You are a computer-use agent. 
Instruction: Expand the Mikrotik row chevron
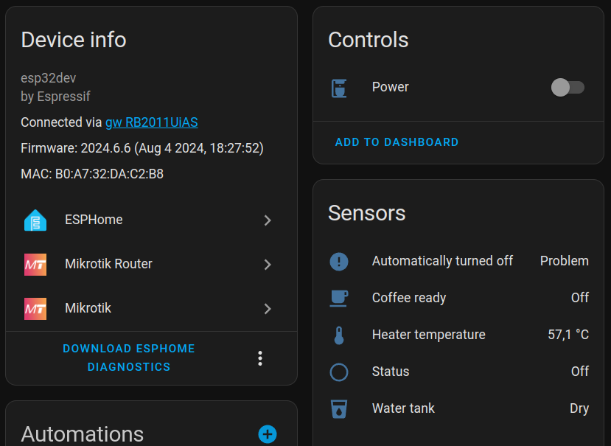pos(268,308)
